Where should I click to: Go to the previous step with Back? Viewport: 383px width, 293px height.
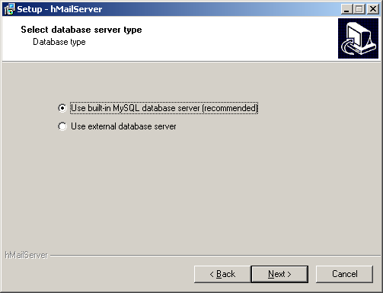[x=222, y=274]
